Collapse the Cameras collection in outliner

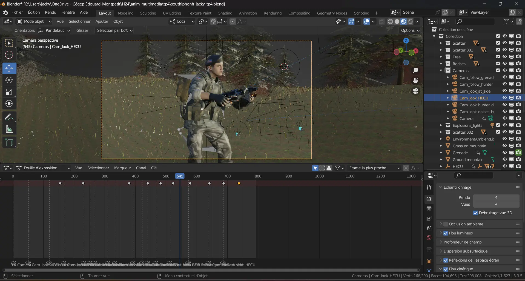tap(441, 70)
